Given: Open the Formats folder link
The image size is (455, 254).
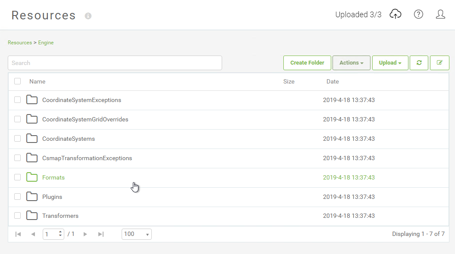Looking at the screenshot, I should coord(53,177).
